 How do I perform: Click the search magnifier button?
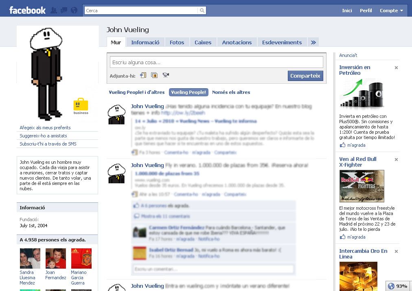click(202, 11)
